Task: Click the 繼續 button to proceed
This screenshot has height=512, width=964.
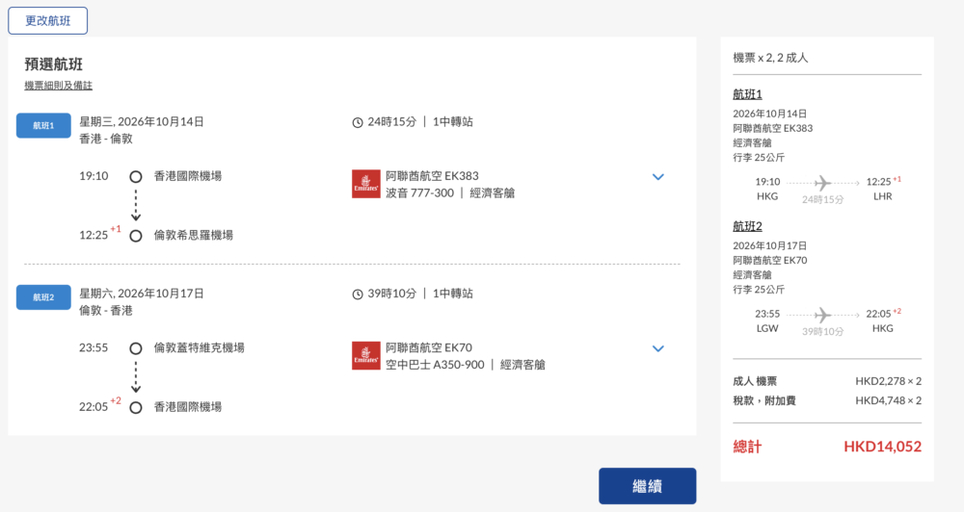Action: 648,486
